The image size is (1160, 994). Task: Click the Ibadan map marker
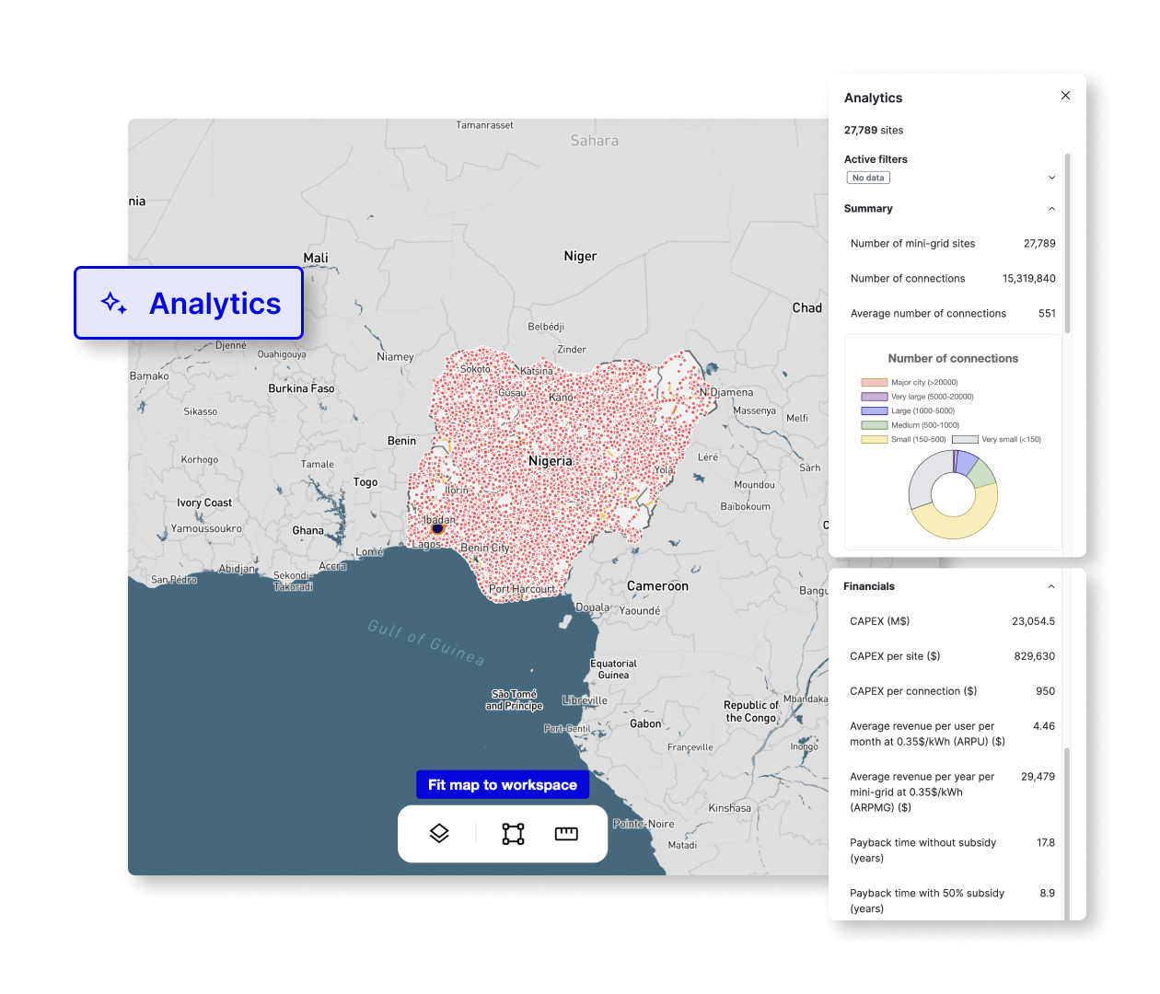pyautogui.click(x=438, y=528)
